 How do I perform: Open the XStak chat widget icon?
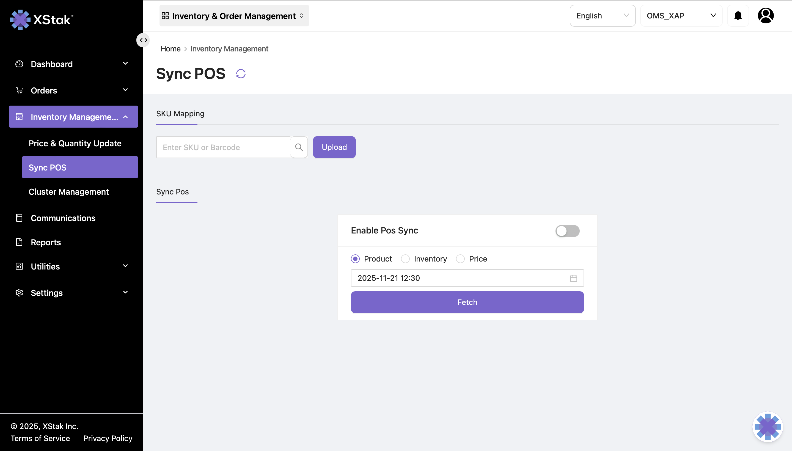pos(767,427)
